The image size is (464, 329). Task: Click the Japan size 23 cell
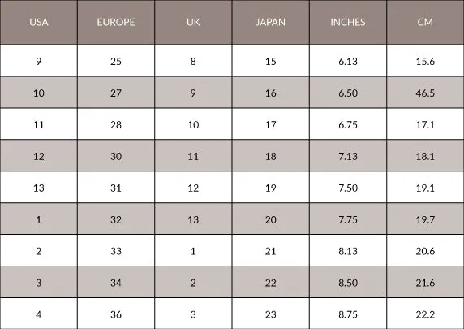[271, 314]
